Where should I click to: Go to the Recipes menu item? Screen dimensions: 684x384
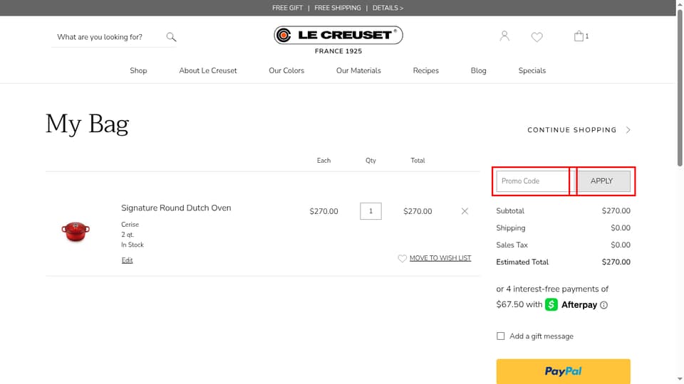[426, 70]
